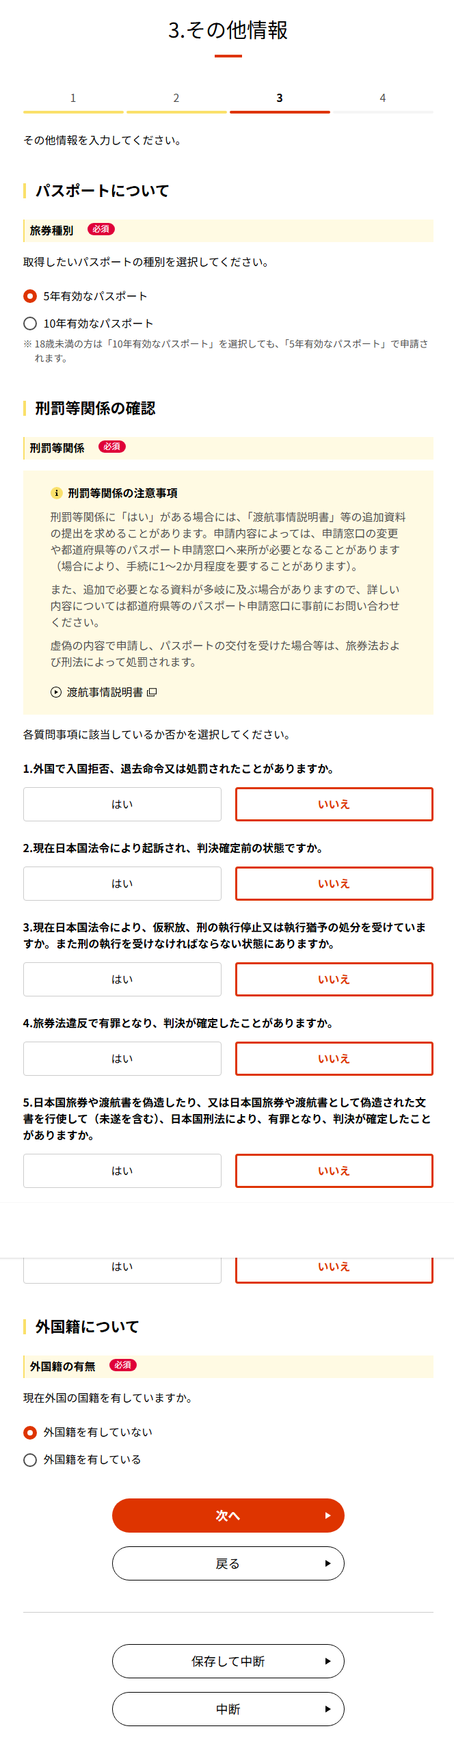
Task: Click the external-window icon beside 渡航事情説明書
Action: tap(152, 692)
